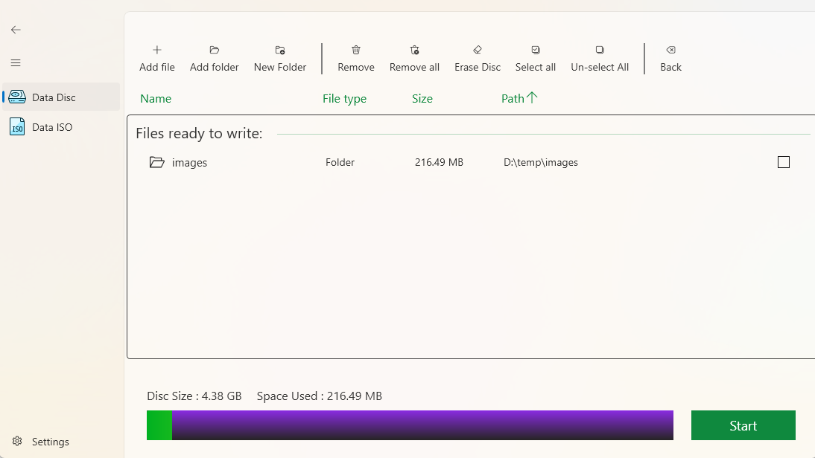This screenshot has height=458, width=815.
Task: Sort files by Size column header
Action: pyautogui.click(x=422, y=99)
